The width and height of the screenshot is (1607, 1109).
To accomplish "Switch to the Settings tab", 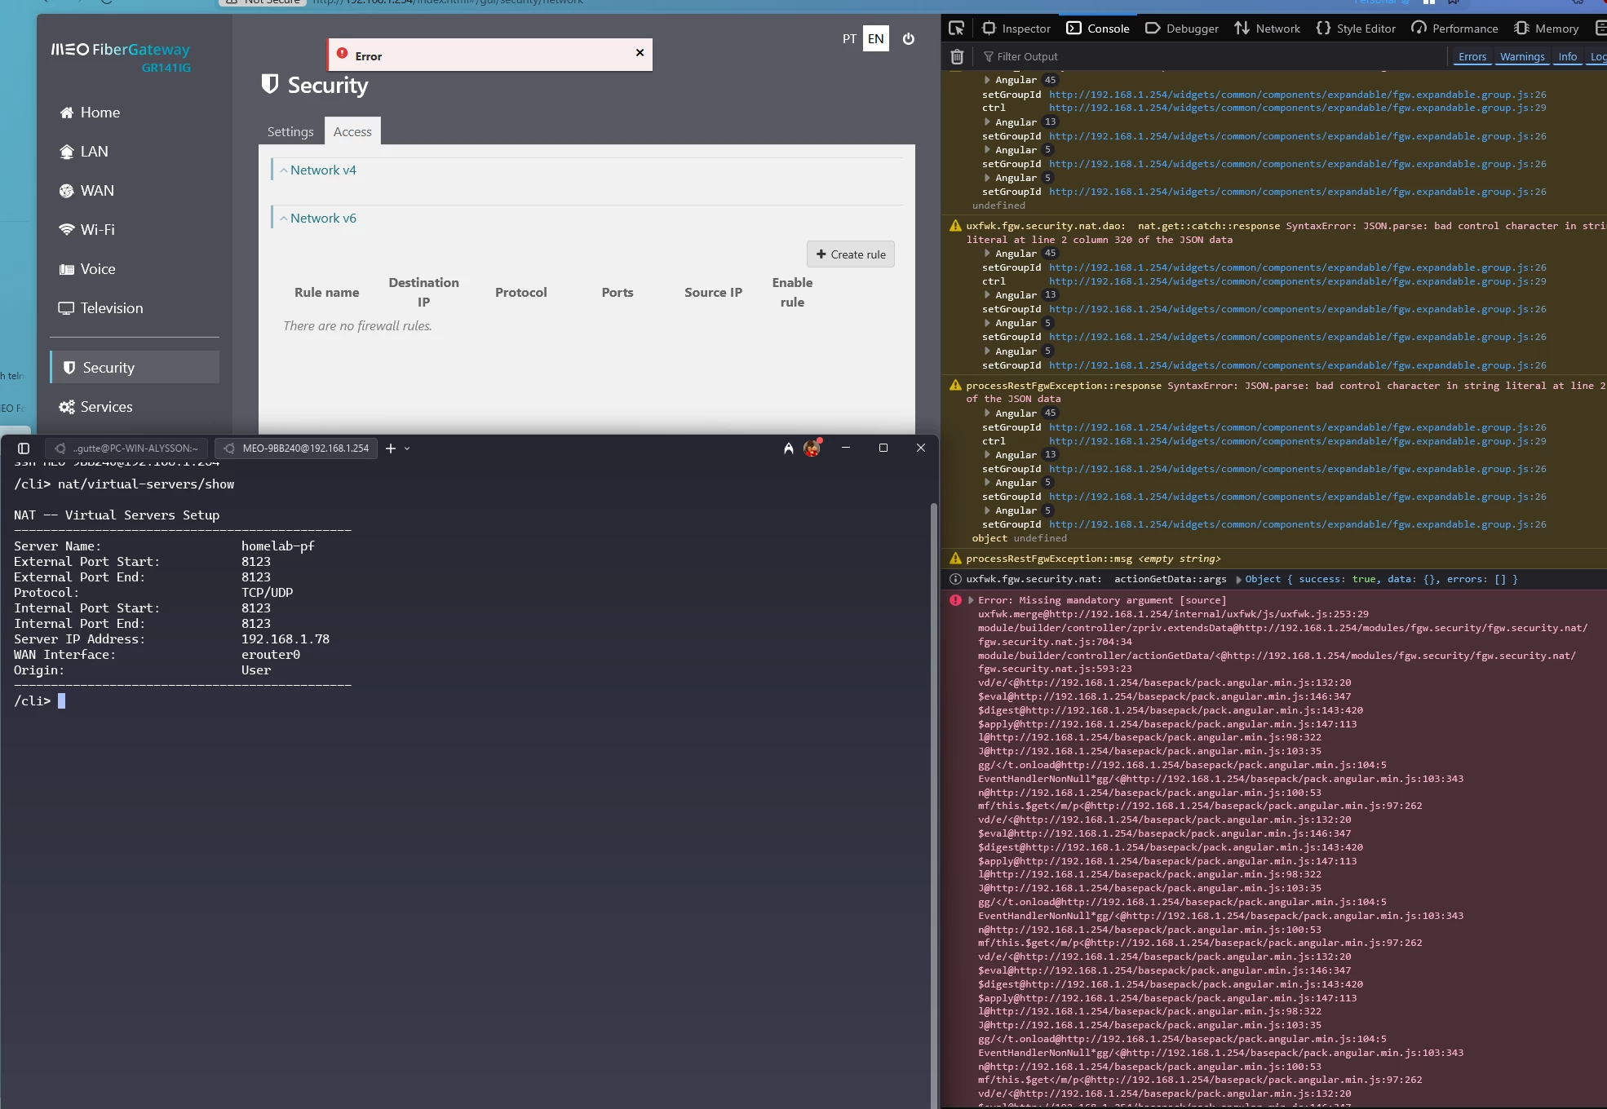I will click(290, 131).
